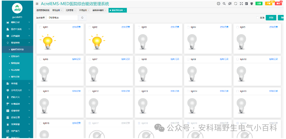
Task: Switch to the 任务管理 tab
Action: coord(70,10)
